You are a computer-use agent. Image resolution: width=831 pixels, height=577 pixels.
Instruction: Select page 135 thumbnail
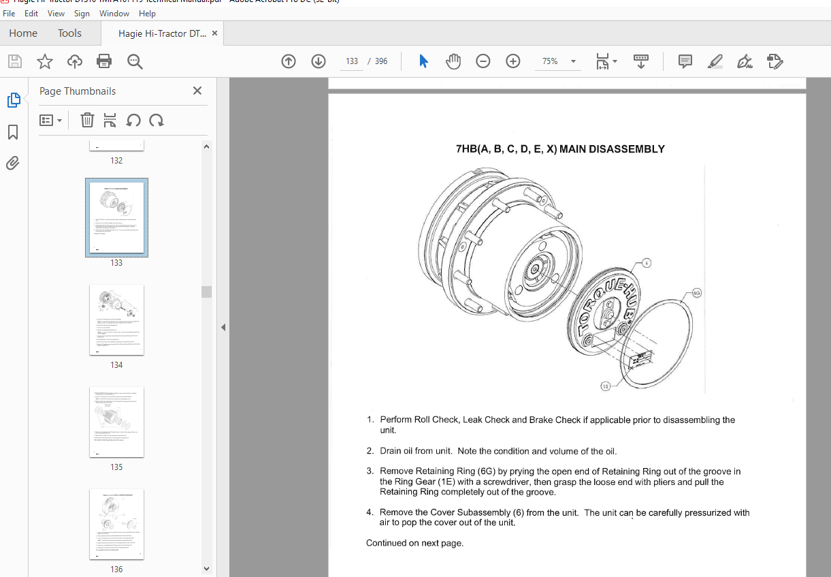pos(116,422)
